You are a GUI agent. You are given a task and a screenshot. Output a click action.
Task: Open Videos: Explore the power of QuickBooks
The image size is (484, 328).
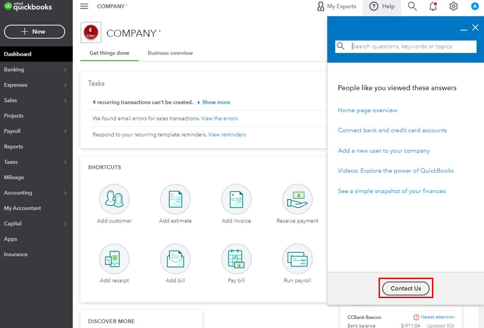pyautogui.click(x=396, y=171)
